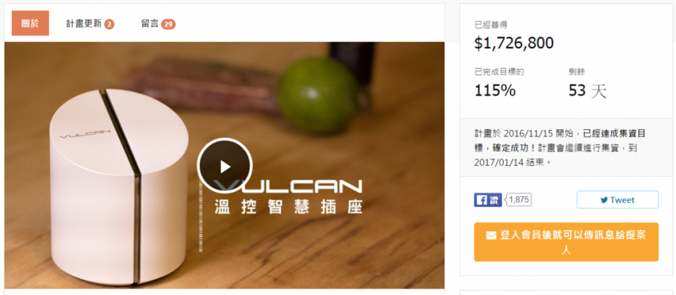Click the Tweet button

pos(617,200)
